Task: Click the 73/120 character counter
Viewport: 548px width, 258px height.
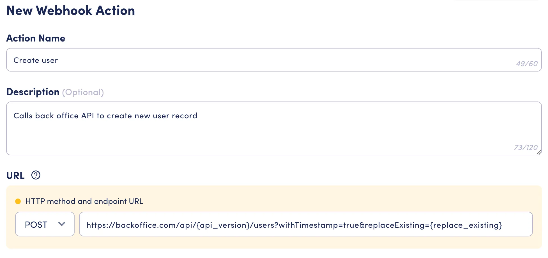Action: [x=526, y=148]
